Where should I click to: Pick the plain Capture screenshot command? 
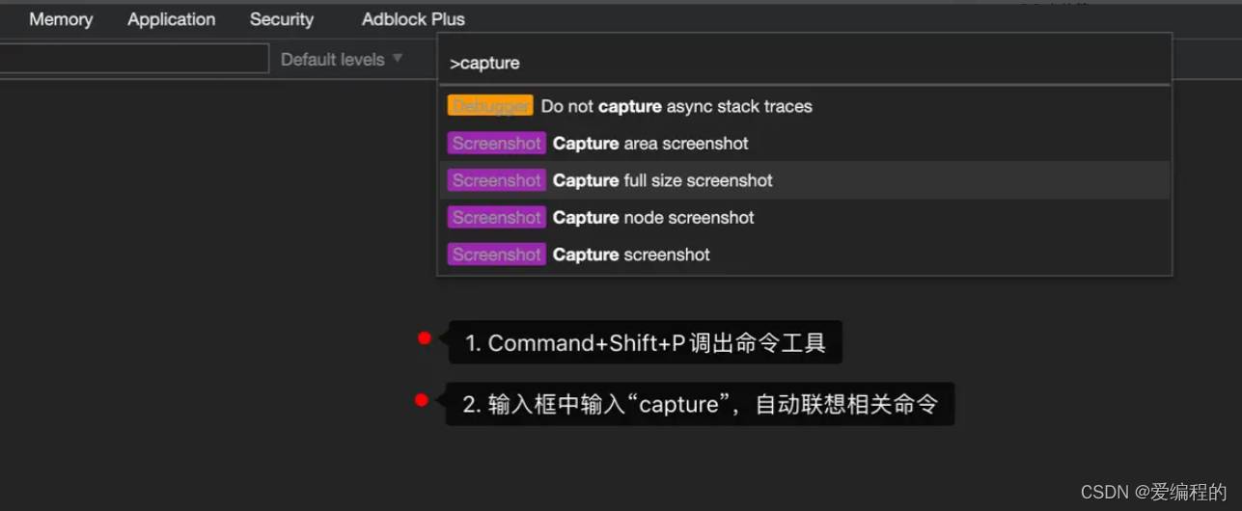tap(805, 255)
